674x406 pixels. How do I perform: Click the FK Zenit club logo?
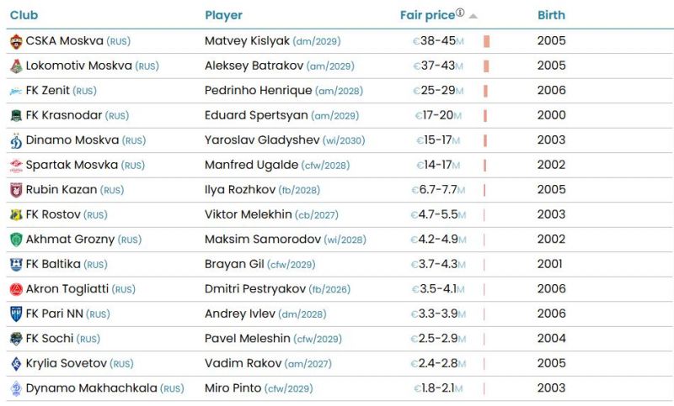point(16,91)
